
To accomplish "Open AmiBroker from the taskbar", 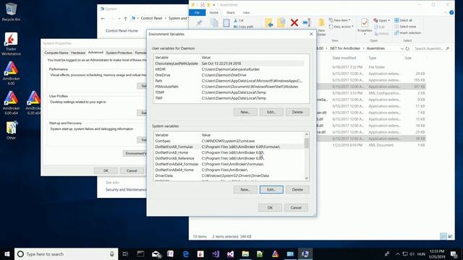I will pos(275,253).
